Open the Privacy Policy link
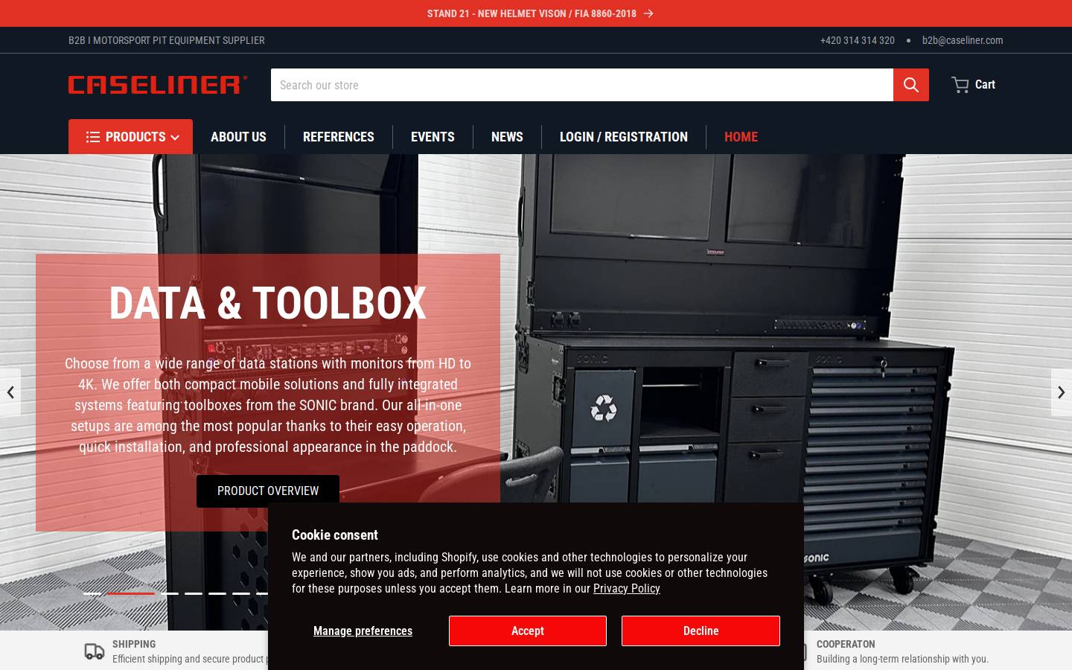This screenshot has width=1072, height=670. pos(626,588)
